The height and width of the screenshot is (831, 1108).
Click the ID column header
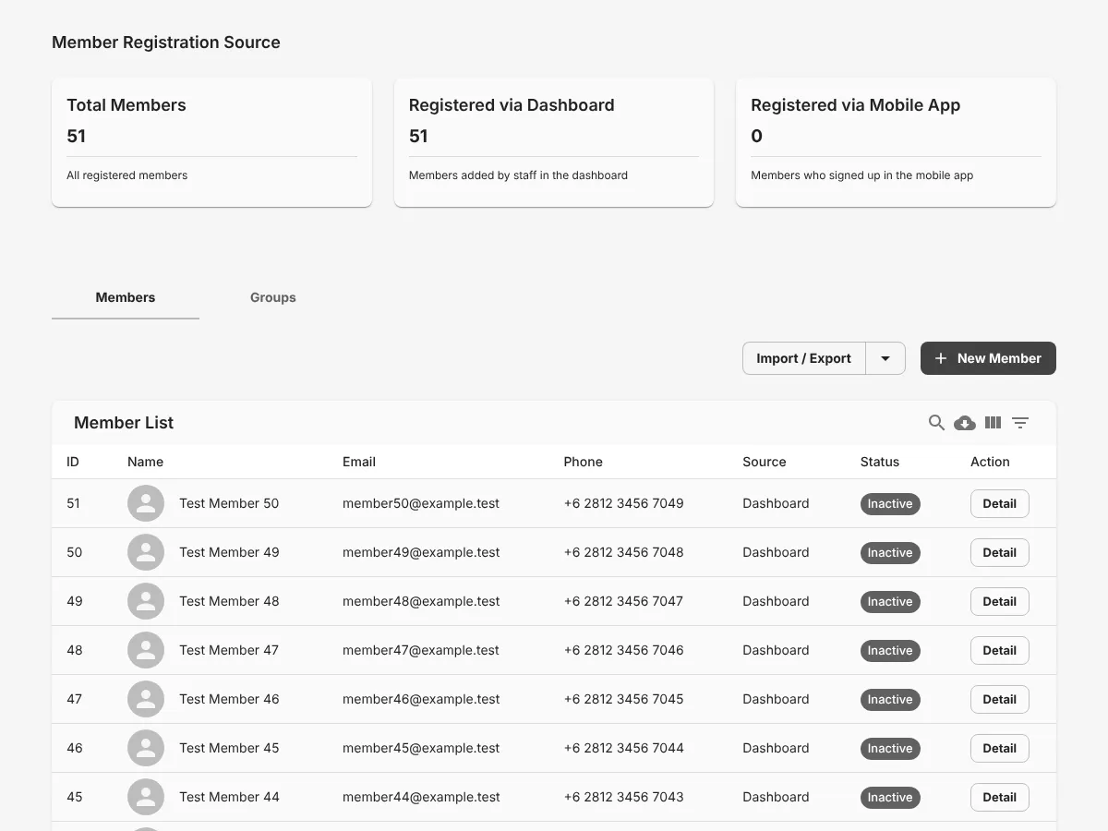(x=73, y=462)
